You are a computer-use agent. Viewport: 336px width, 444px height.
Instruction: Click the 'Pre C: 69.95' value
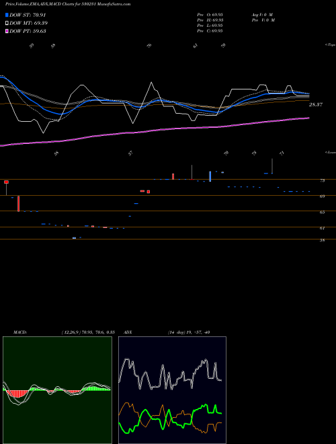pos(210,31)
